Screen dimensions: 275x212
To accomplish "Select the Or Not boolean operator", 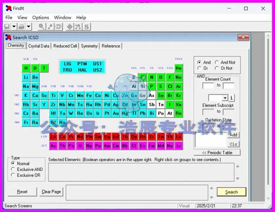I will click(224, 68).
